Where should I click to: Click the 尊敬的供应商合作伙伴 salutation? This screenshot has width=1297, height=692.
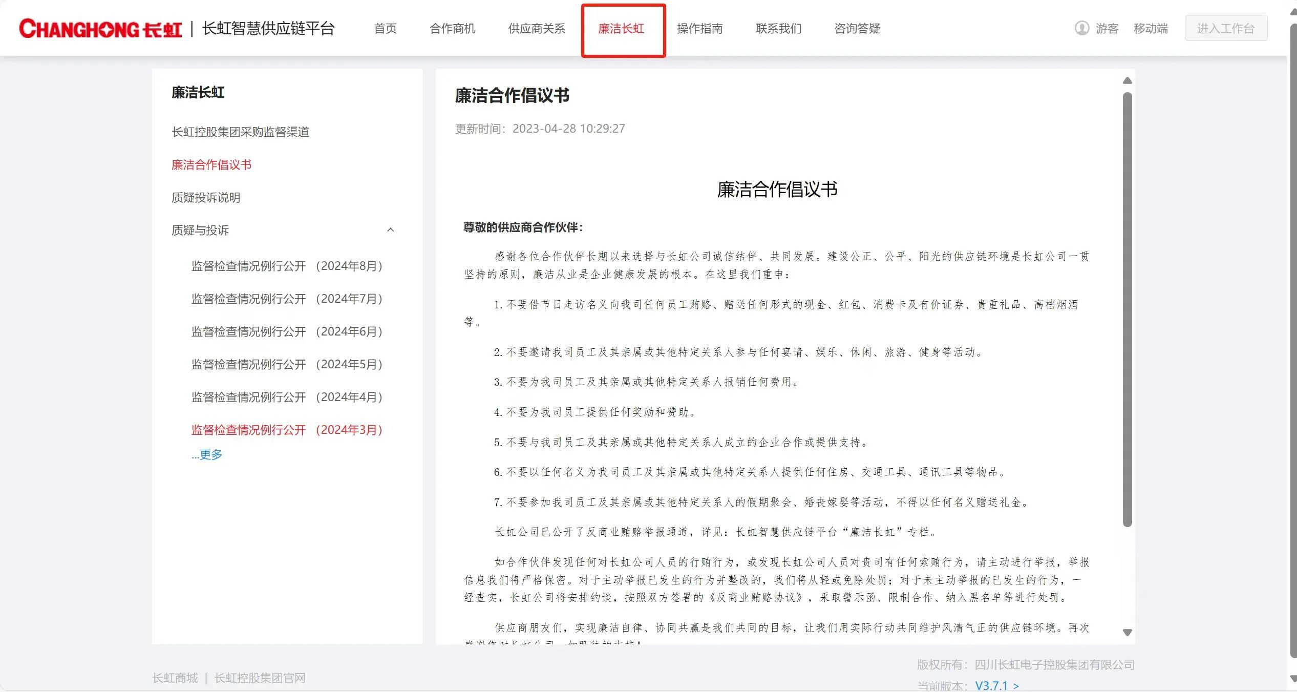523,227
